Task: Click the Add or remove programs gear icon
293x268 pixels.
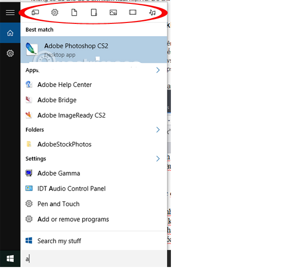Action: pyautogui.click(x=29, y=219)
